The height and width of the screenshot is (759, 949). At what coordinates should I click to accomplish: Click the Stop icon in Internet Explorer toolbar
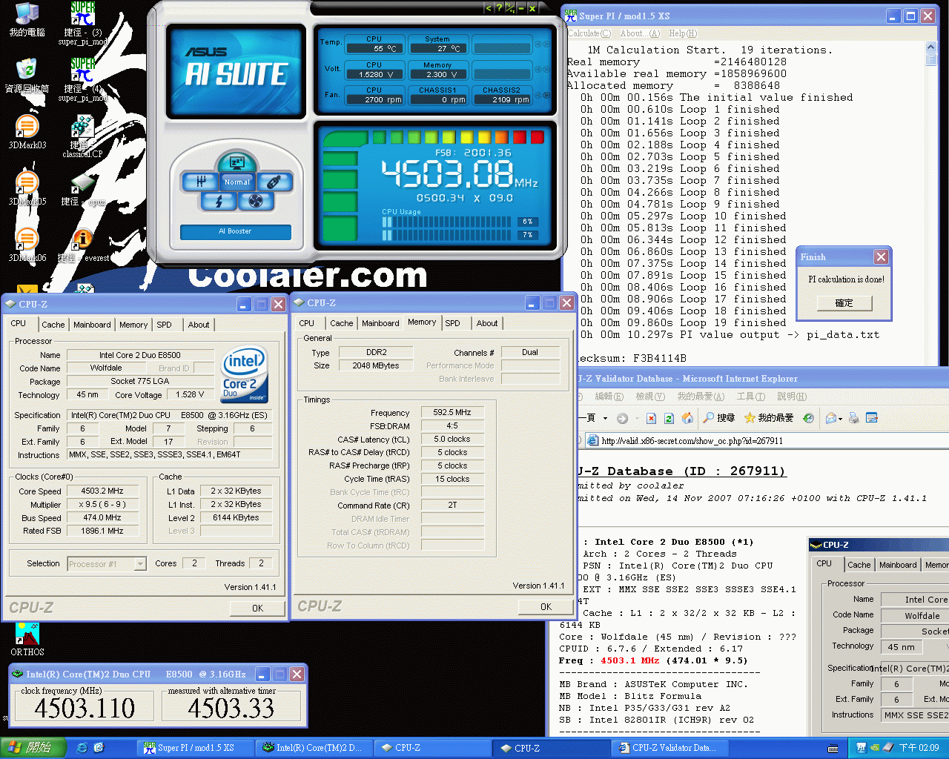coord(651,418)
